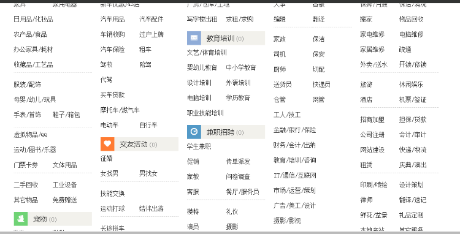This screenshot has width=460, height=234.
Task: Open the 问卷调查 link
Action: [x=238, y=176]
